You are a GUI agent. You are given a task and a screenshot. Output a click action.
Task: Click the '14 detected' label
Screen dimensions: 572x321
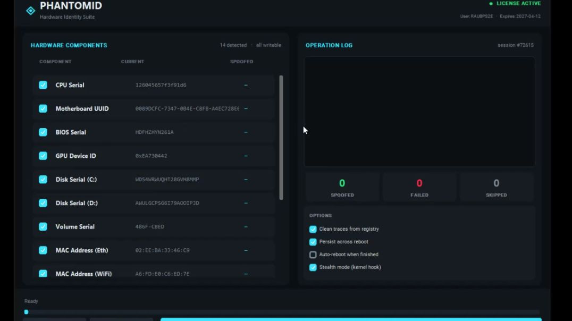coord(233,45)
